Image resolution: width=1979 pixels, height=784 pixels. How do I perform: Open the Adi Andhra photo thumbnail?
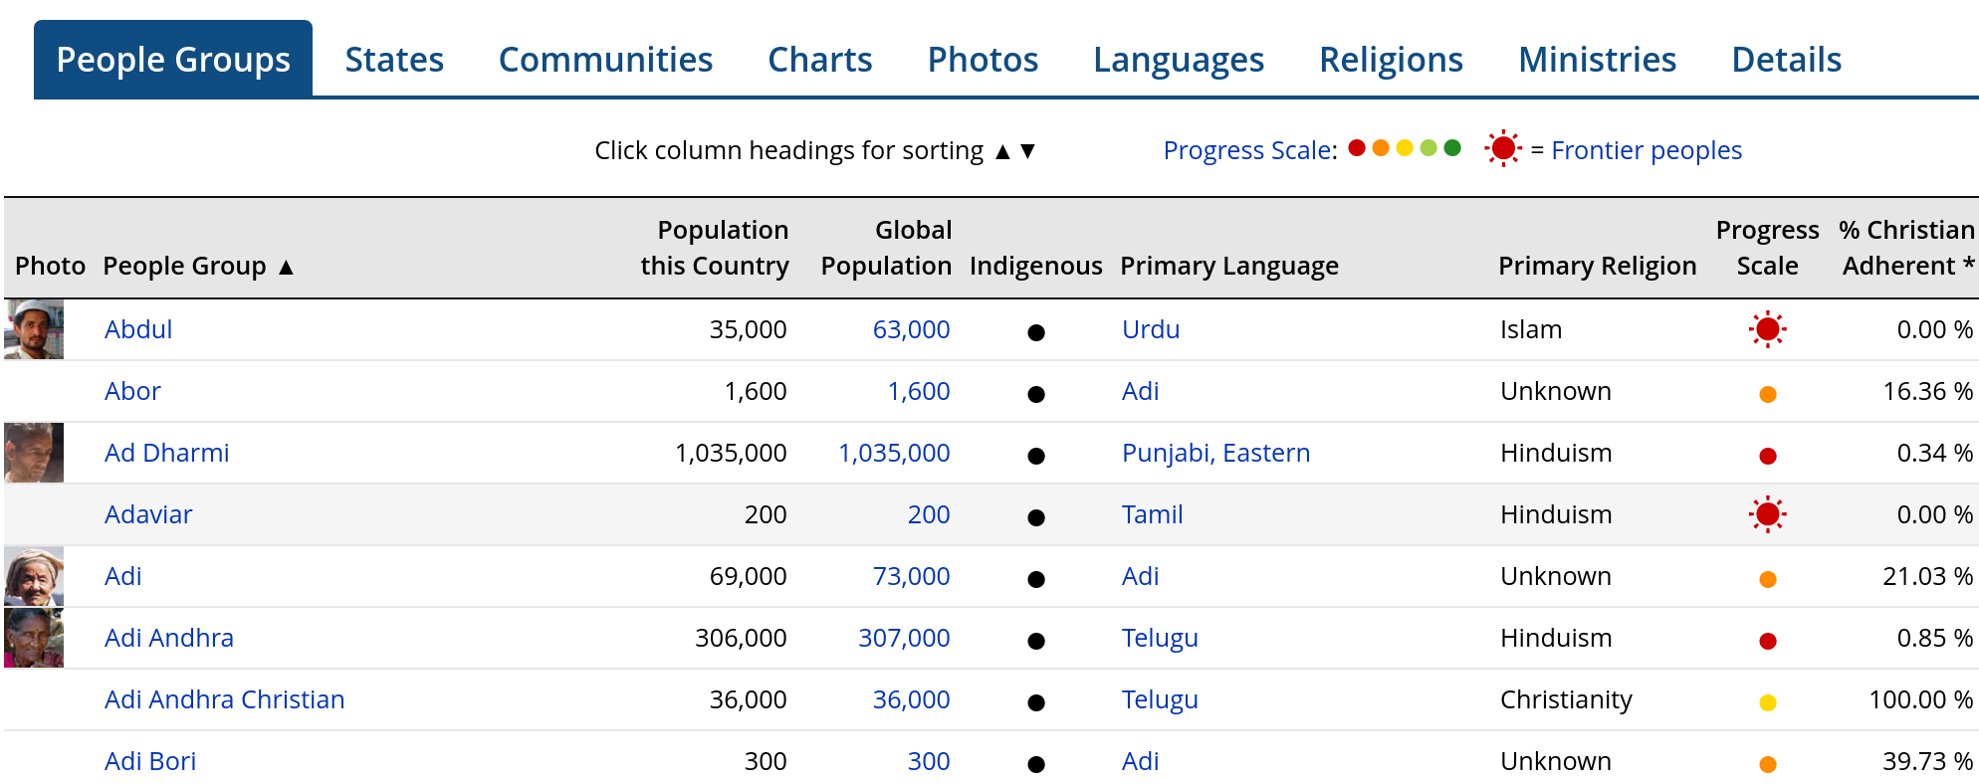(34, 638)
